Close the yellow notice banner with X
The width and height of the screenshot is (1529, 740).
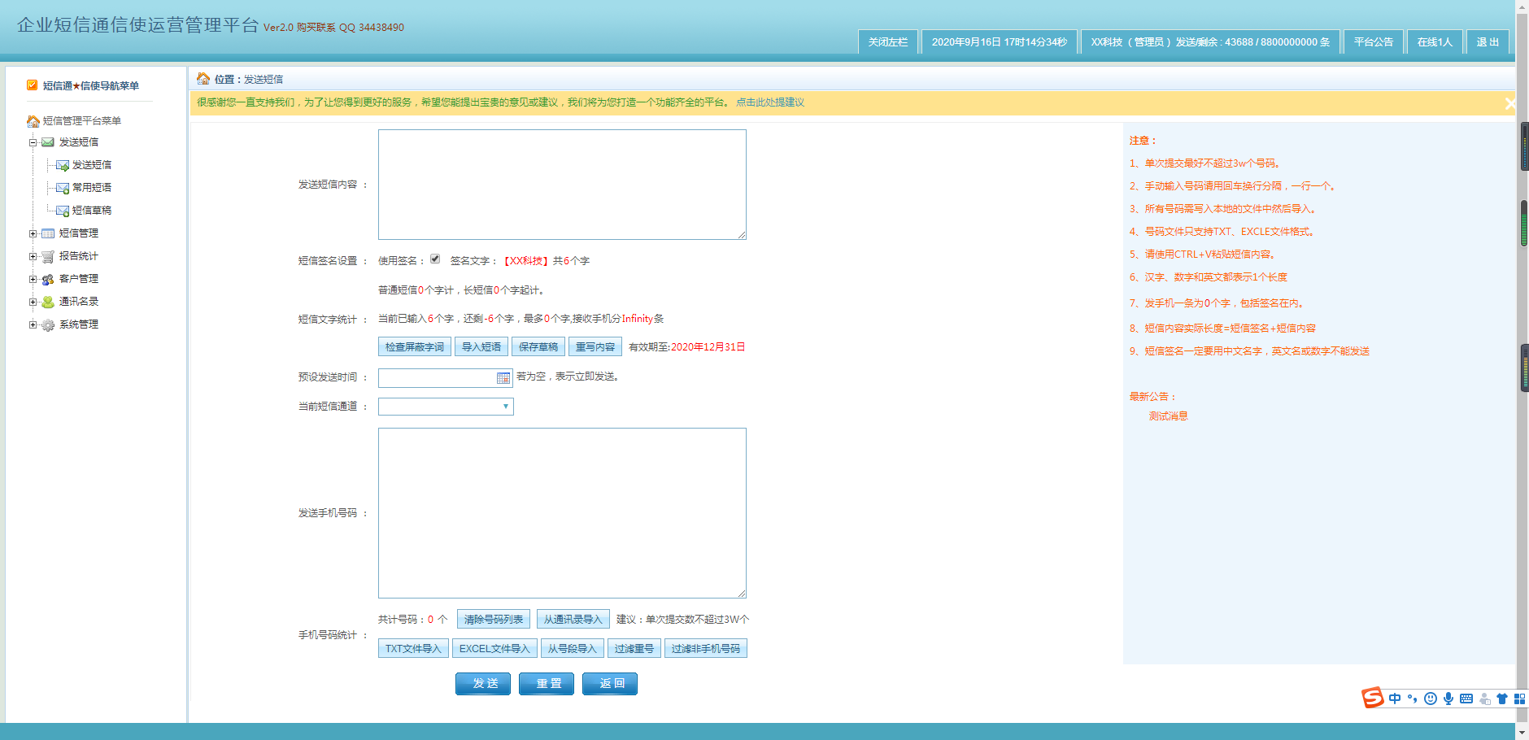(x=1509, y=103)
